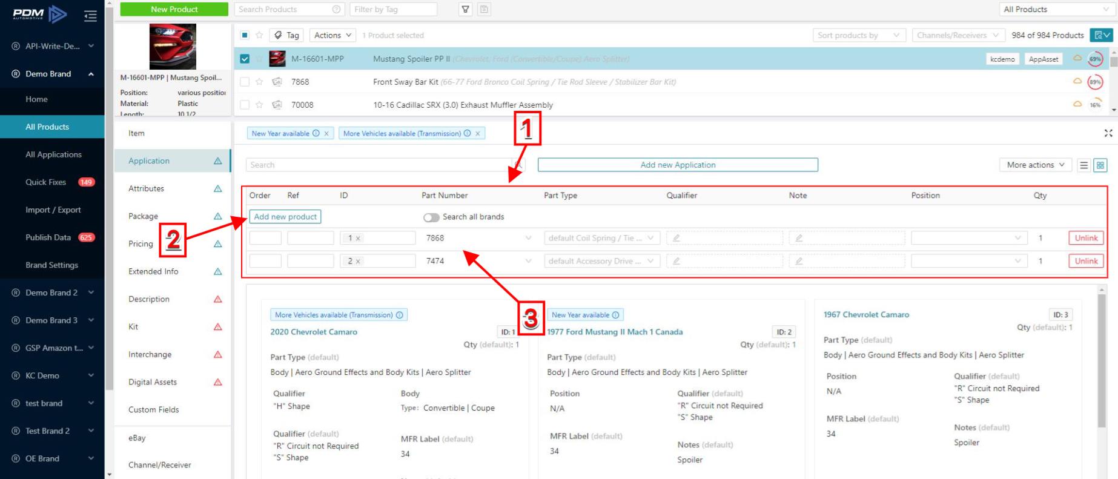Click the 16% completeness indicator for 70008
This screenshot has width=1118, height=479.
[x=1095, y=105]
